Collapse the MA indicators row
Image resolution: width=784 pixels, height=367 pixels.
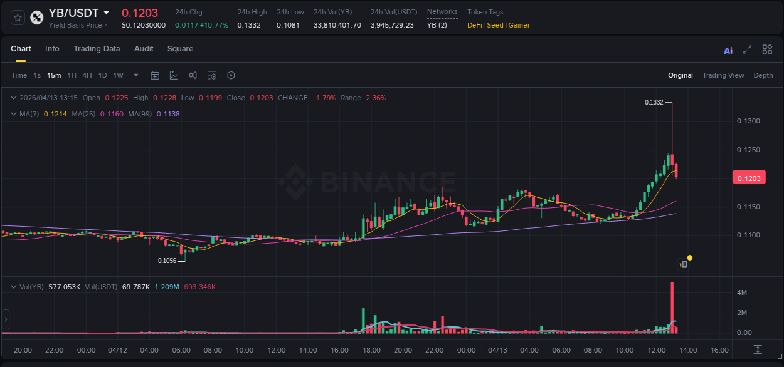coord(14,114)
